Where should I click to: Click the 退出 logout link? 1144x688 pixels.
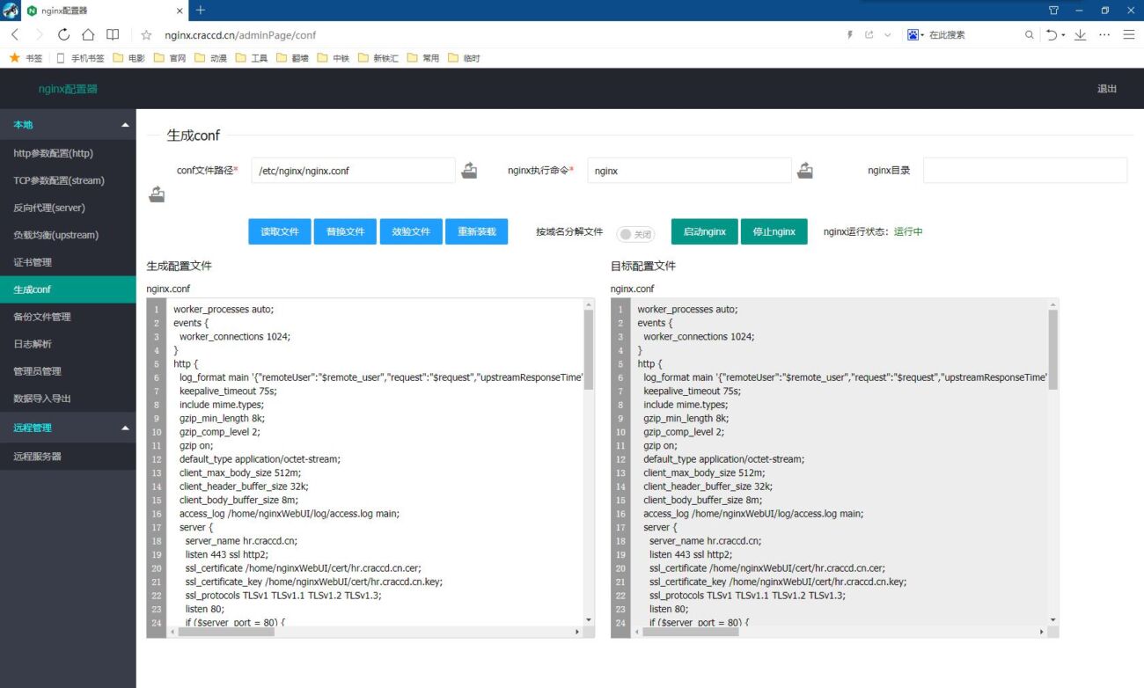[1106, 89]
